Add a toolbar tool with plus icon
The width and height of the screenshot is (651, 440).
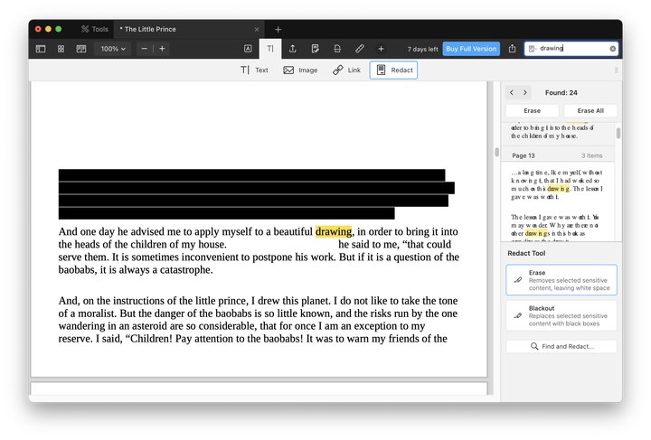381,49
